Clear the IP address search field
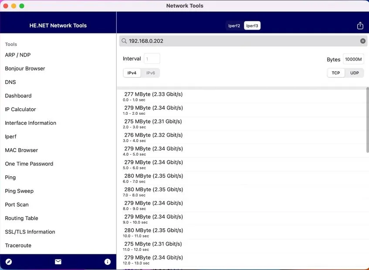The height and width of the screenshot is (270, 369). point(362,41)
